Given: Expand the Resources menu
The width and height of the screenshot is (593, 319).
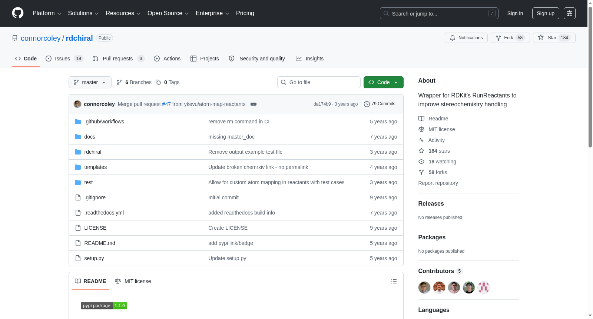Looking at the screenshot, I should (123, 13).
